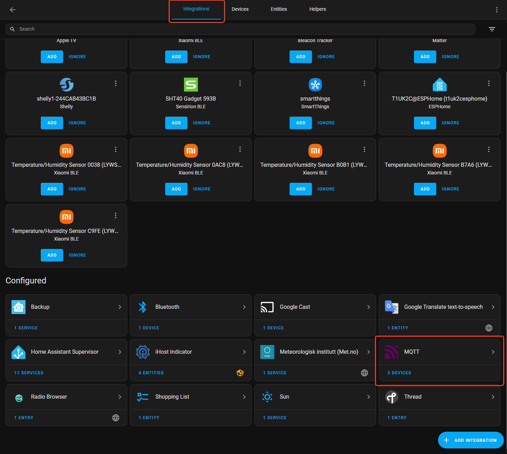Go back using the top-left arrow
507x454 pixels.
(13, 10)
